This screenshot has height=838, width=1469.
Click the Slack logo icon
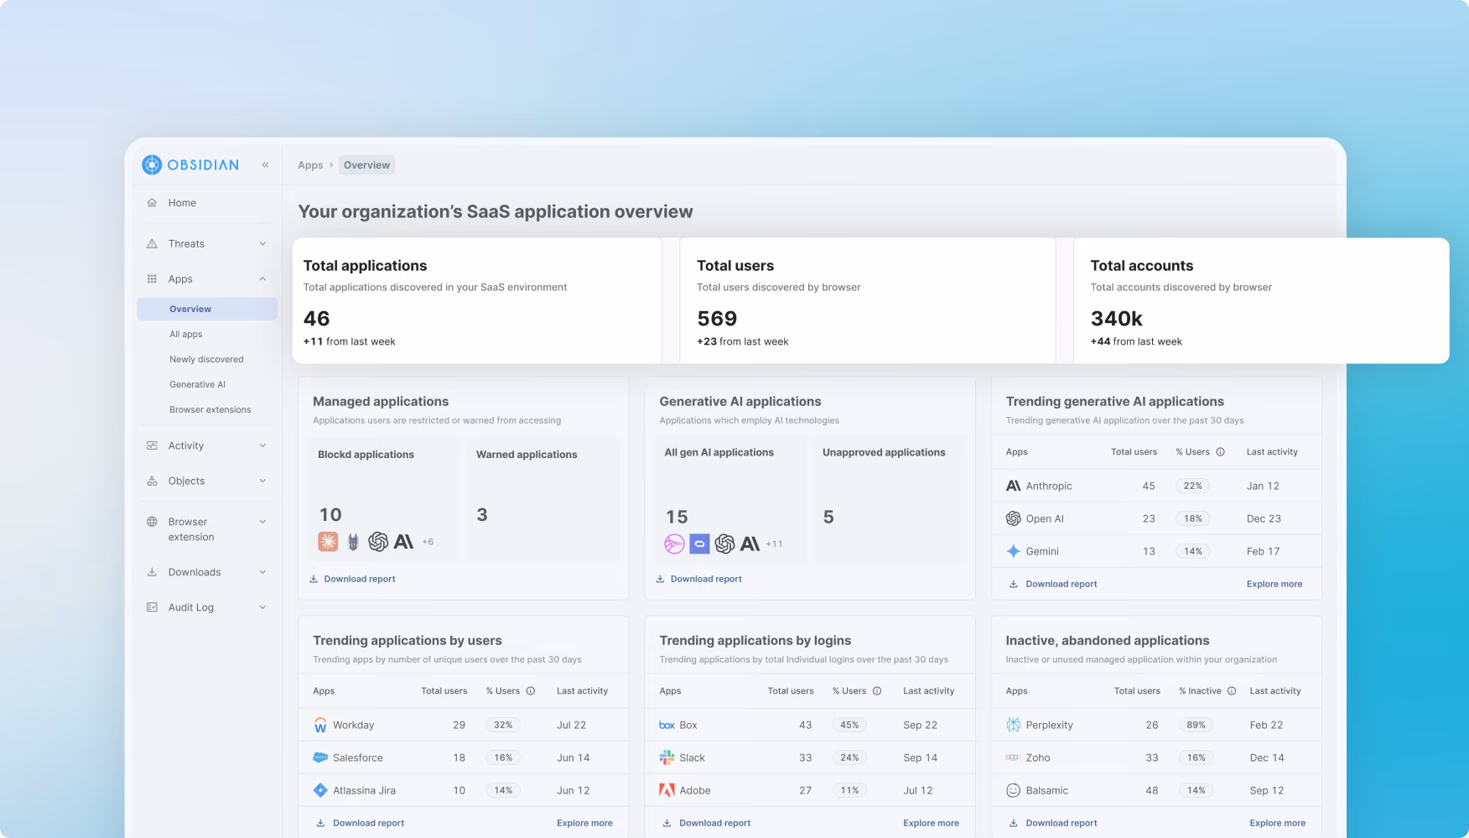click(667, 757)
